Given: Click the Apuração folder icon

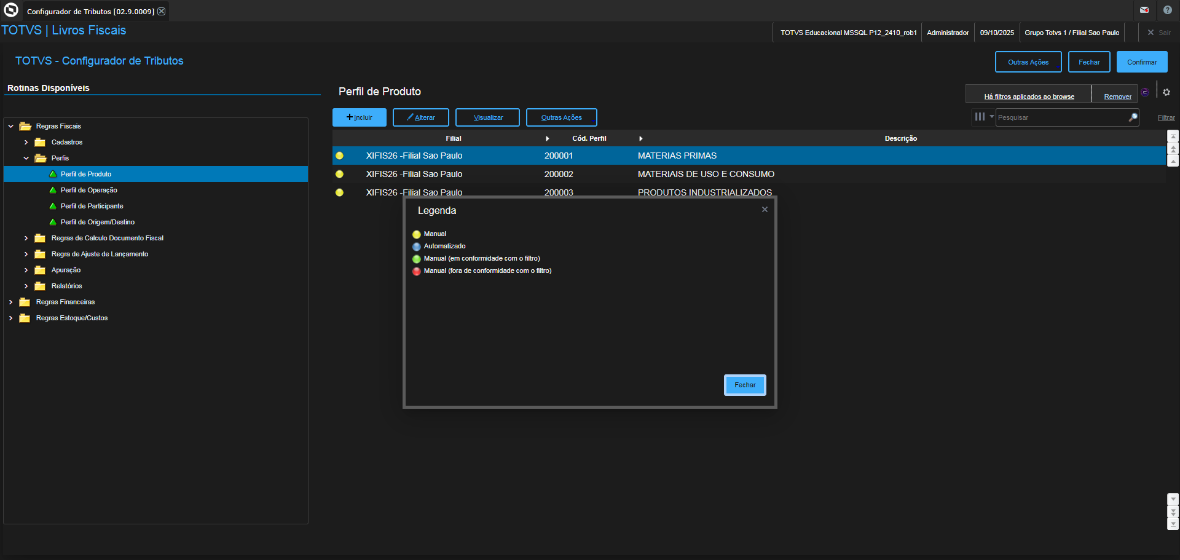Looking at the screenshot, I should 41,270.
